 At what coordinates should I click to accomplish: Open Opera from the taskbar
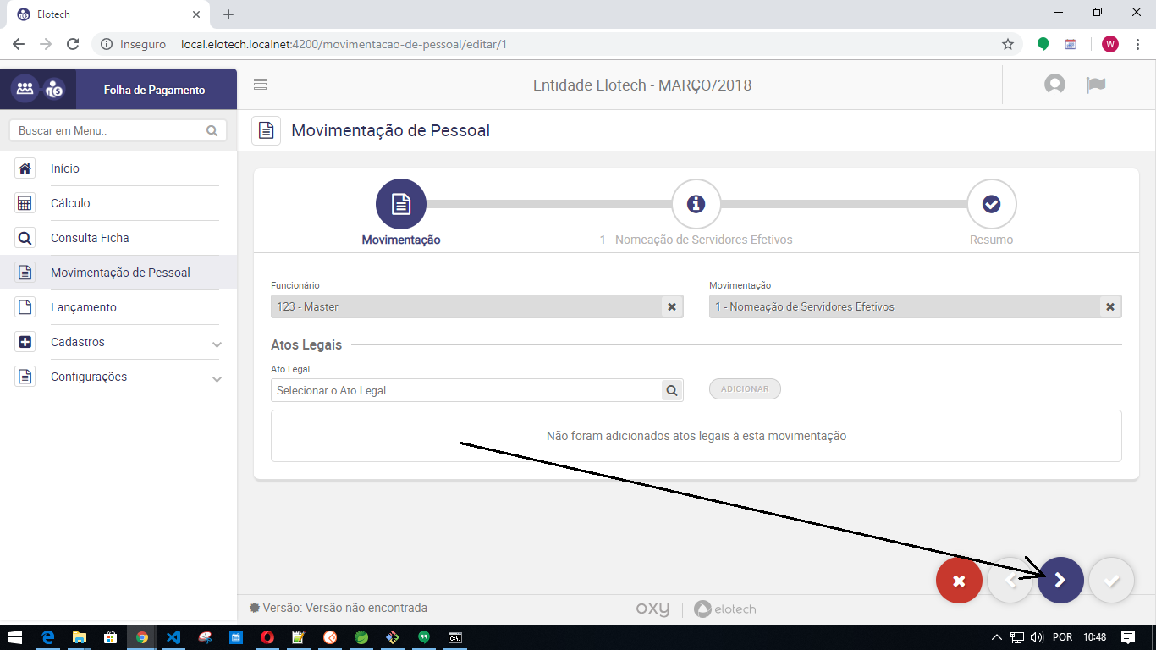tap(267, 637)
